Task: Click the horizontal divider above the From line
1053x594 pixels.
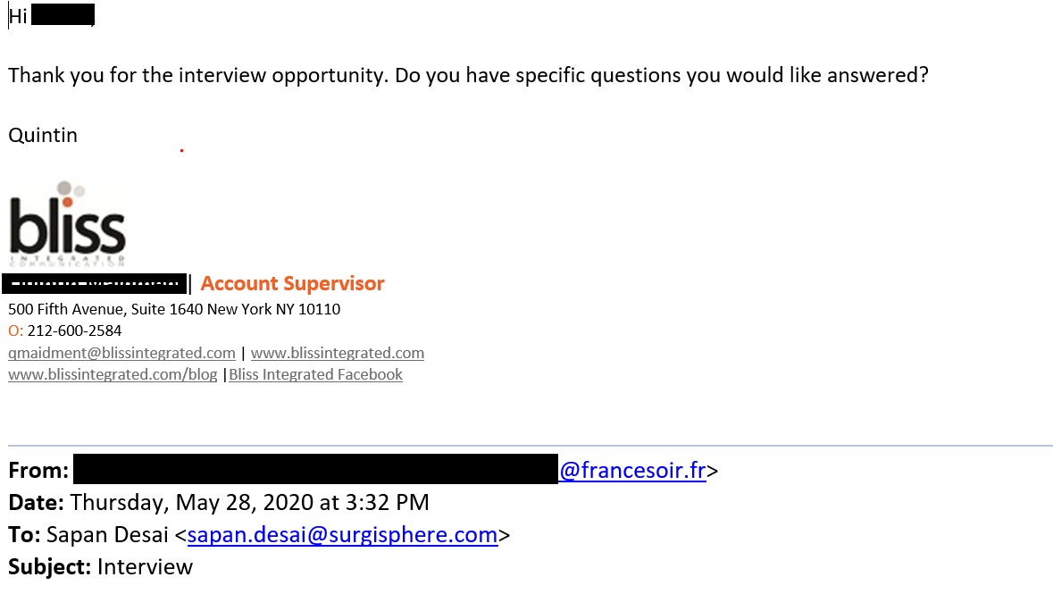Action: pos(531,445)
